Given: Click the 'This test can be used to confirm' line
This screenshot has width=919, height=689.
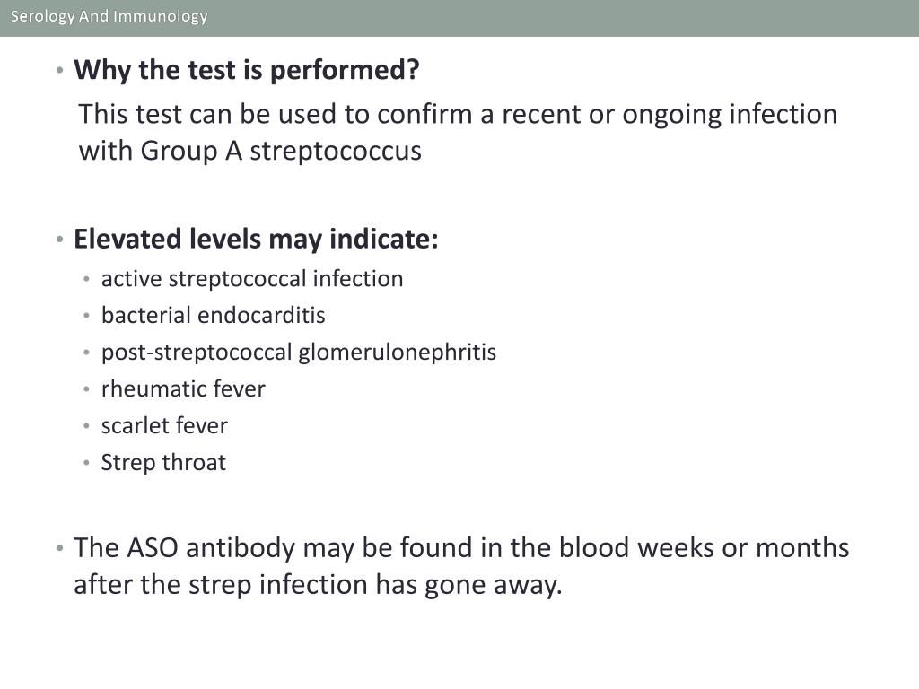Looking at the screenshot, I should tap(458, 114).
